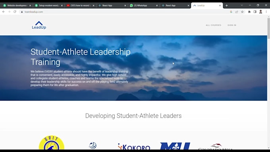The image size is (270, 152).
Task: Expand the tab search chevron
Action: [242, 5]
